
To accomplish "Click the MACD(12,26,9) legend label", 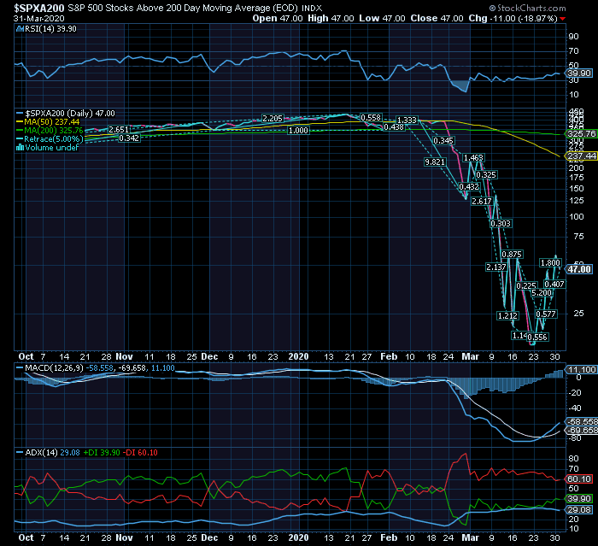I will tap(54, 368).
